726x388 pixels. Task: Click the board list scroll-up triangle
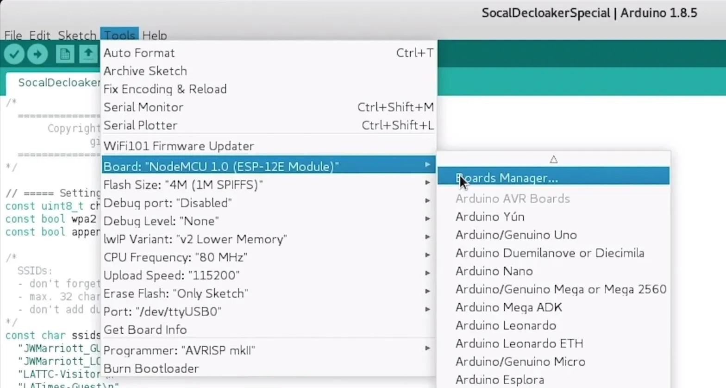point(553,159)
